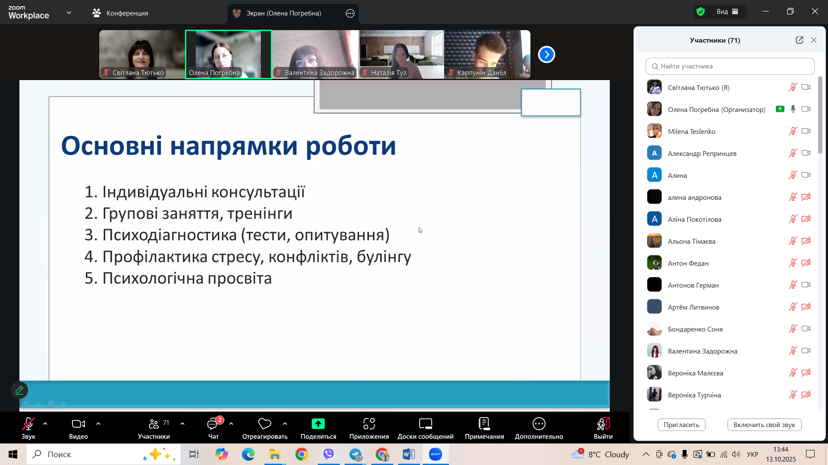Click Включить свой звук button

pyautogui.click(x=764, y=425)
